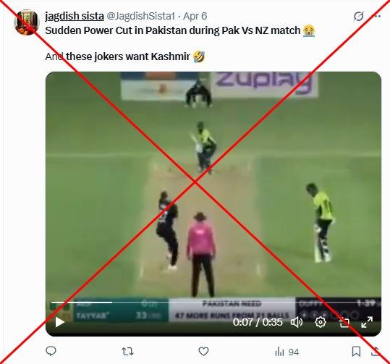
Task: Seek along the video progress bar
Action: click(x=213, y=302)
